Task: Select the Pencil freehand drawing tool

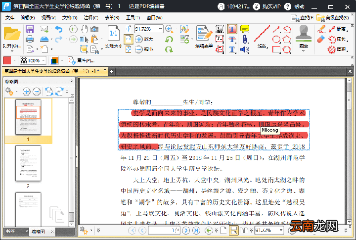Action: point(321,29)
